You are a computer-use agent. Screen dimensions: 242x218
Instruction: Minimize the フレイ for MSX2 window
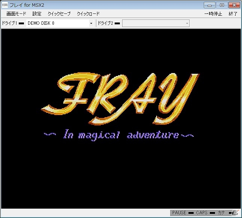point(209,5)
